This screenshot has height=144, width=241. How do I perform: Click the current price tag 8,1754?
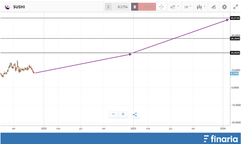coord(234,74)
